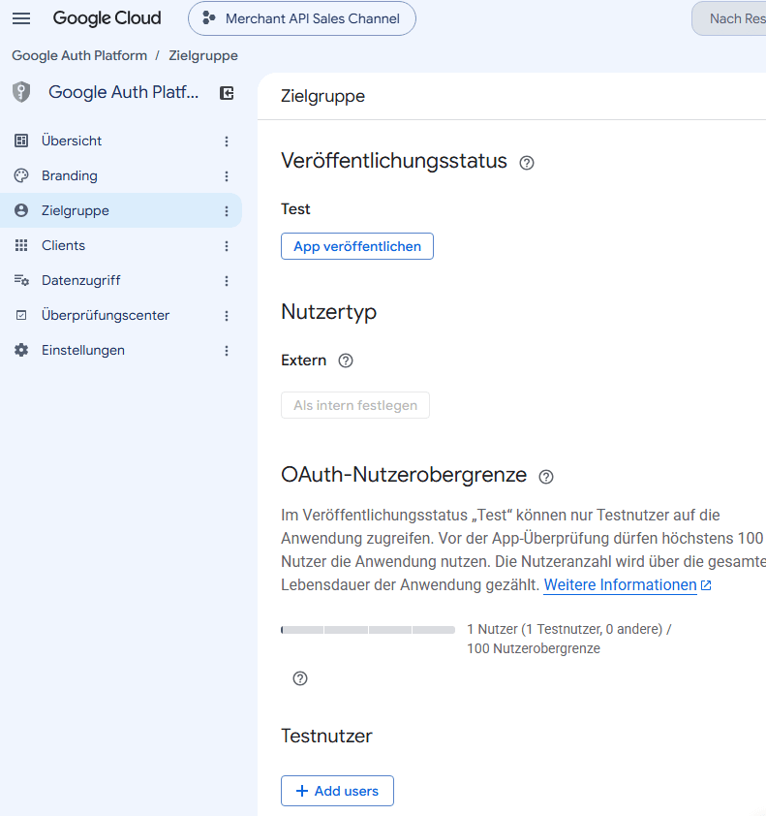Viewport: 766px width, 816px height.
Task: Click the Nutzertyp heading
Action: (x=328, y=312)
